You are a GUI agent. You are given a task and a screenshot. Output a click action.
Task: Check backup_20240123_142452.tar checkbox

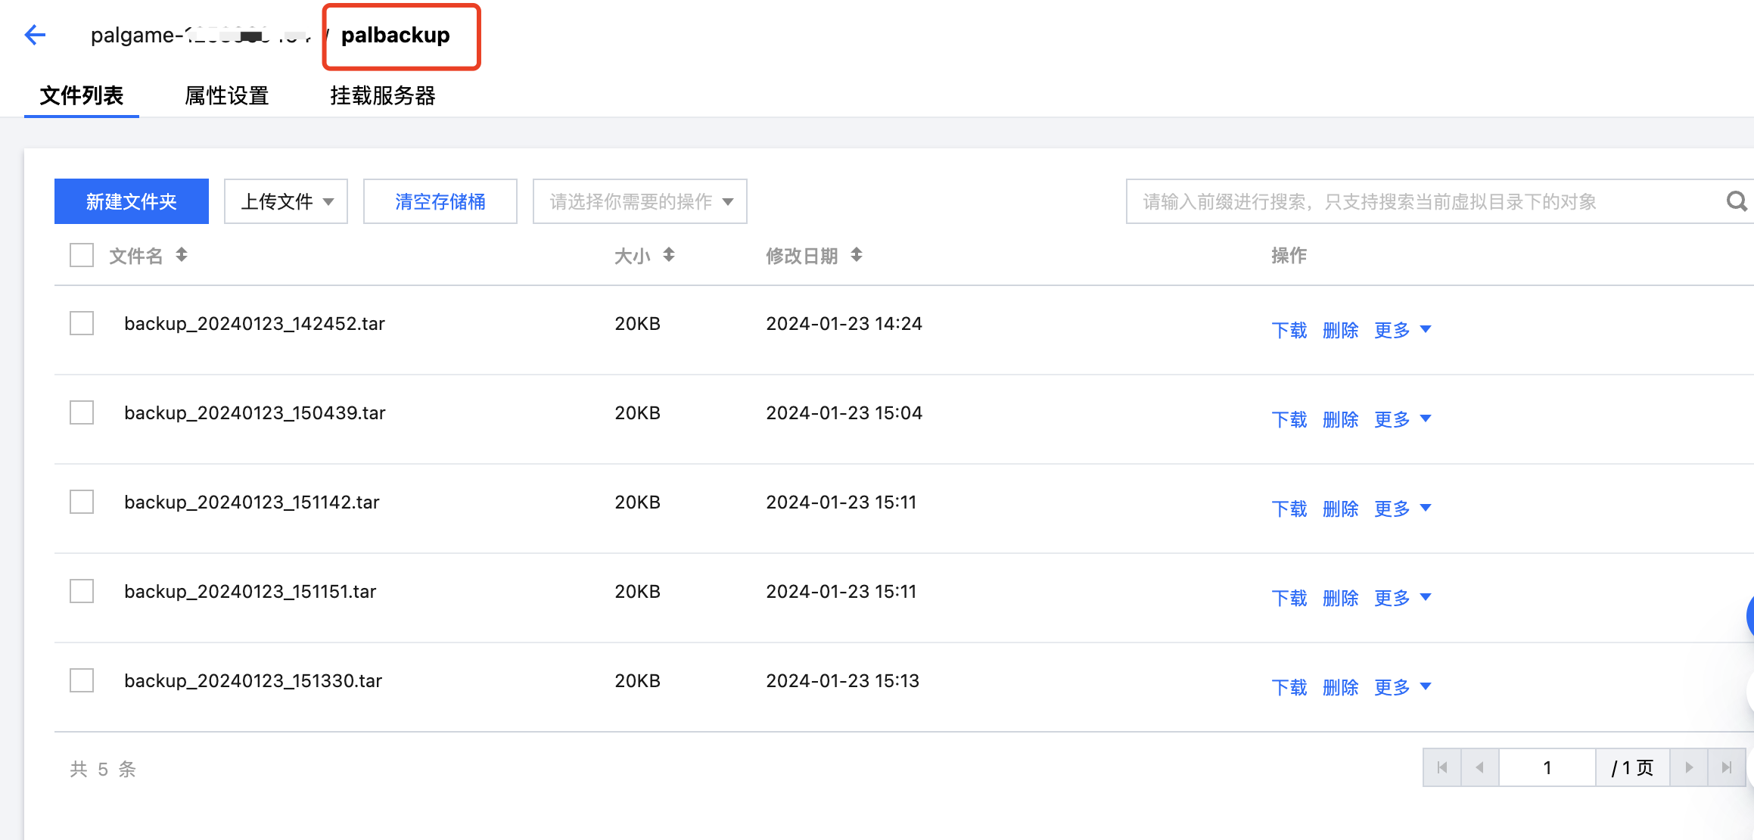pyautogui.click(x=82, y=323)
